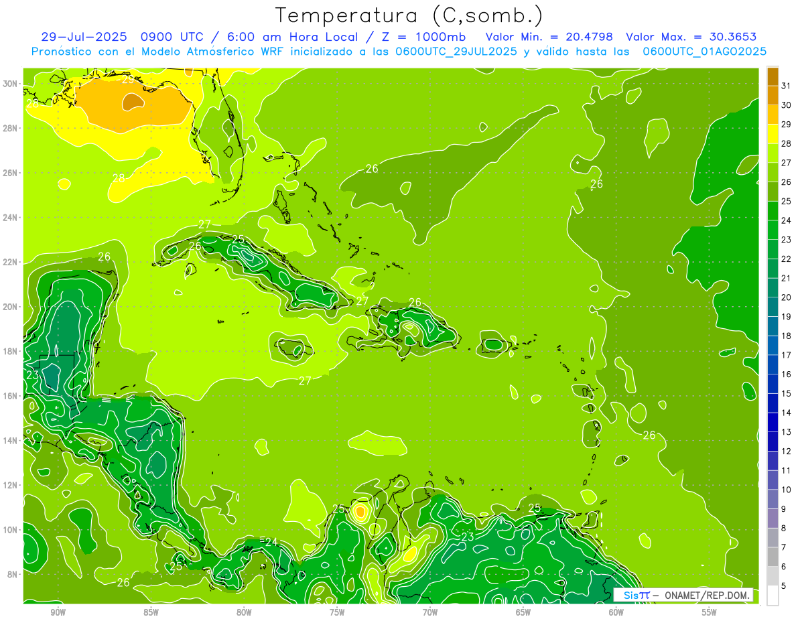Click the valid-until time '0600UTC_01AGO2025'
The height and width of the screenshot is (621, 804).
click(705, 52)
